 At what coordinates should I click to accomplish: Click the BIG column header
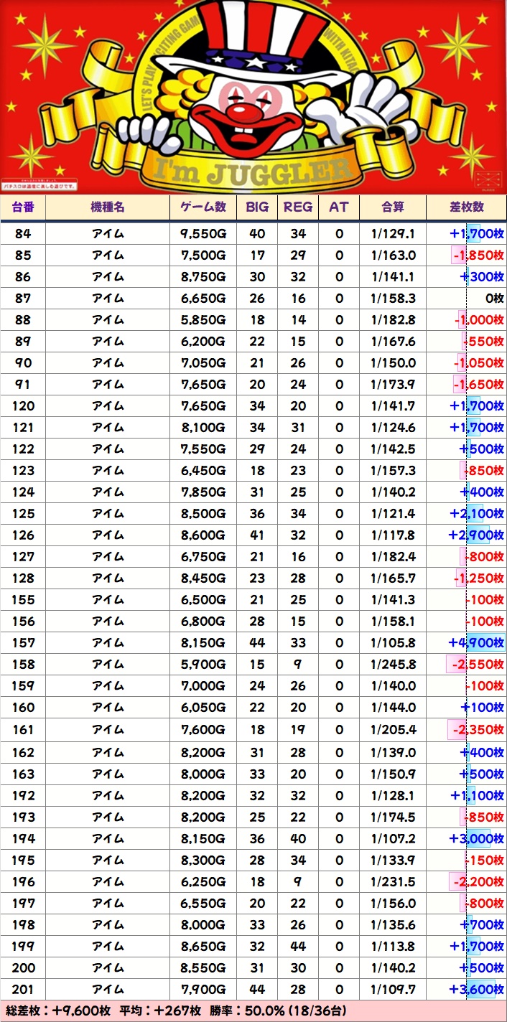[257, 207]
